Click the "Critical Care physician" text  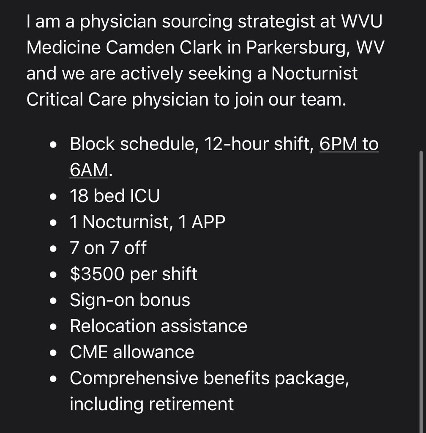(x=117, y=99)
